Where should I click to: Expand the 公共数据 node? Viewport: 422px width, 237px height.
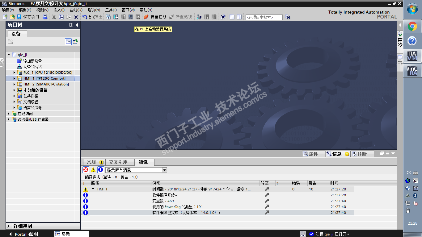14,96
